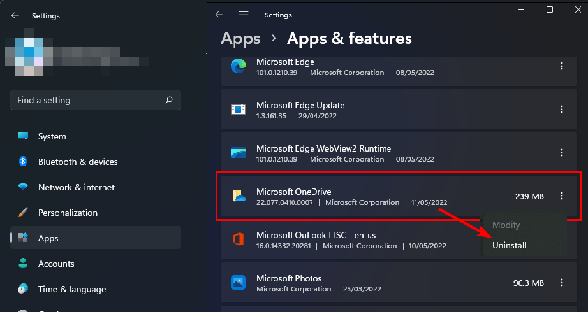588x312 pixels.
Task: Click the pixelated user profile avatar
Action: click(x=29, y=52)
